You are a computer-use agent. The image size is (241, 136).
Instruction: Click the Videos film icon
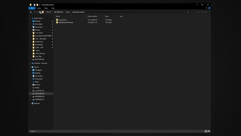(34, 88)
